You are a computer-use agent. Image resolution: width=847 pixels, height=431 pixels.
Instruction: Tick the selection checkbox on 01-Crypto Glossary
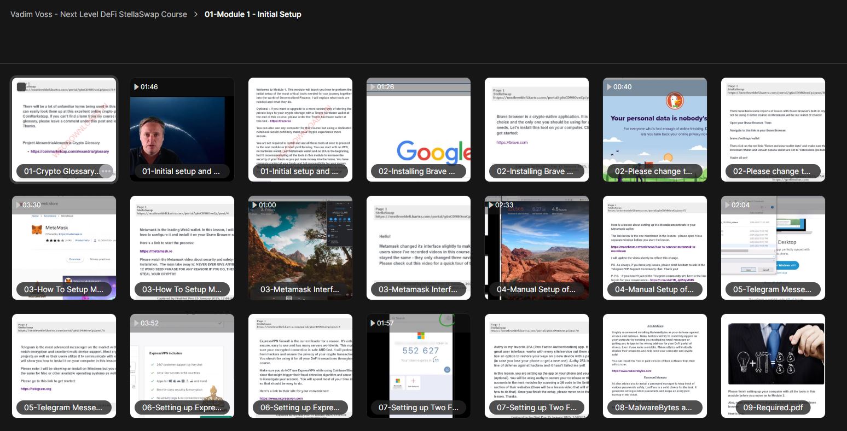[21, 87]
